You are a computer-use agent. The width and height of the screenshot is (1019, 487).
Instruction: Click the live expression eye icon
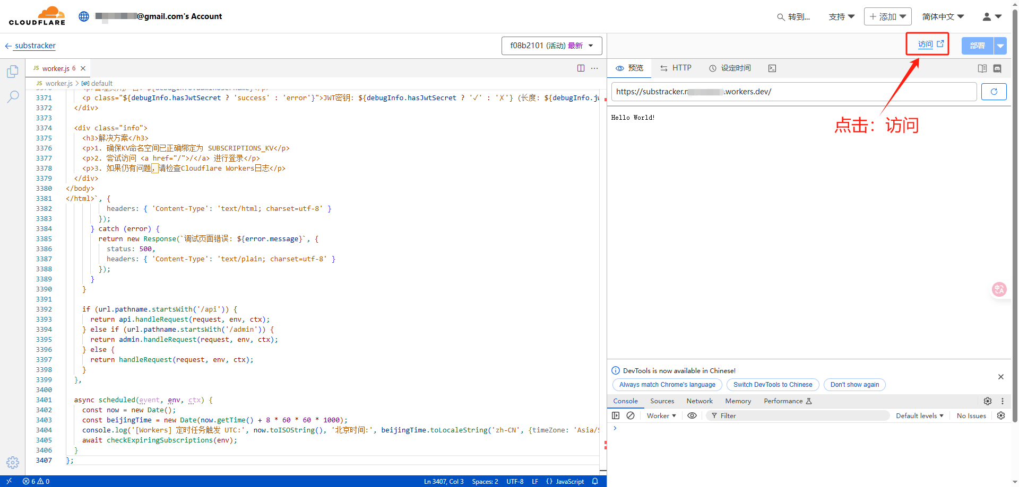pos(692,416)
